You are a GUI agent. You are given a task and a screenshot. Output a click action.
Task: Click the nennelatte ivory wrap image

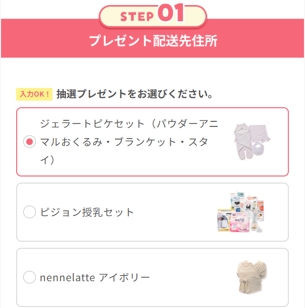click(251, 278)
